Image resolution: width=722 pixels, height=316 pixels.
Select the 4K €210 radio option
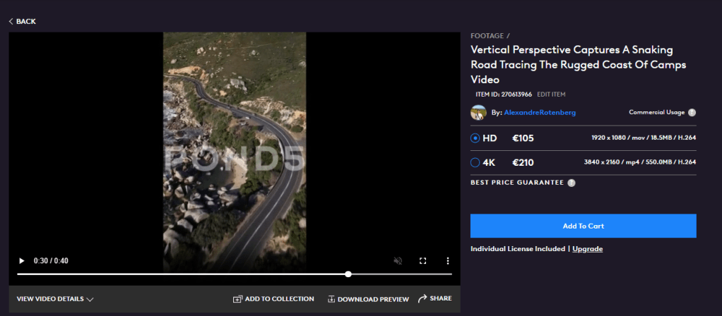(x=475, y=163)
